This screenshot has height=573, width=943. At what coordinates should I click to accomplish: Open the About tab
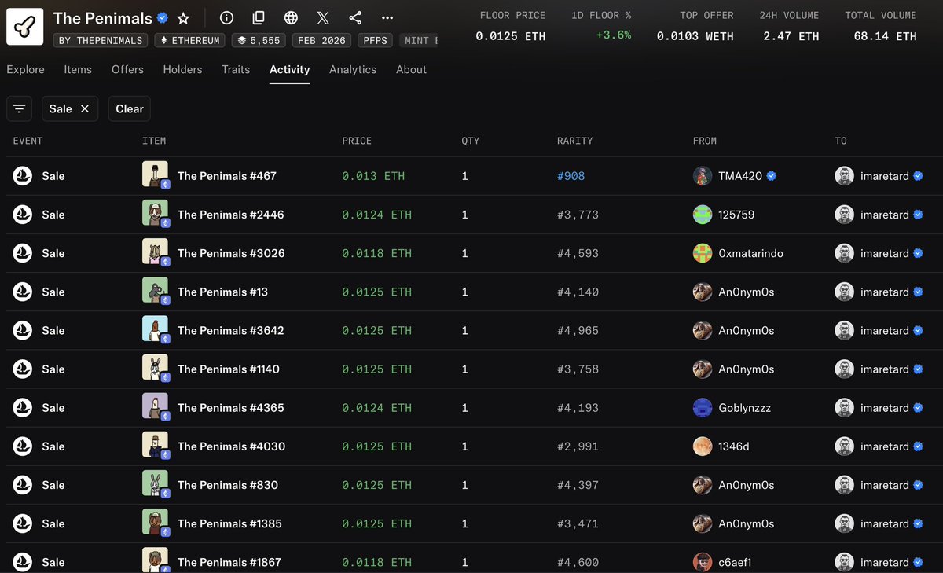click(411, 69)
